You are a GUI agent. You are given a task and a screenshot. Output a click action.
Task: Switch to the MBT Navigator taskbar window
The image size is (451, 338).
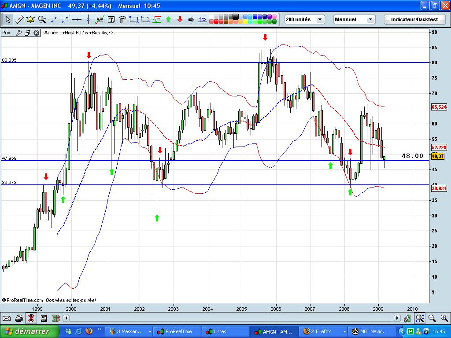point(371,331)
